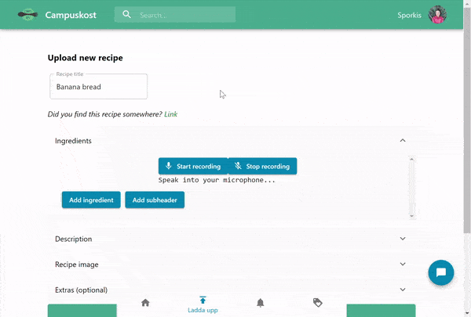Click the ingredients panel scrollbar up arrow

pyautogui.click(x=412, y=159)
